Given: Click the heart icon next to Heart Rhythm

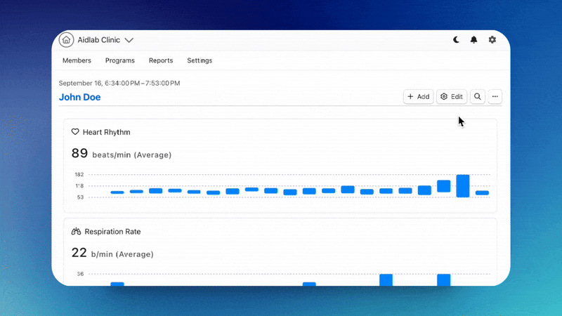Looking at the screenshot, I should pos(75,132).
